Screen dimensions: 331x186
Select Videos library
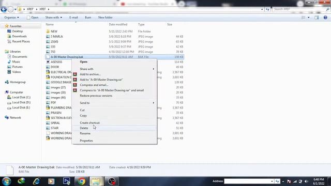coord(16,72)
